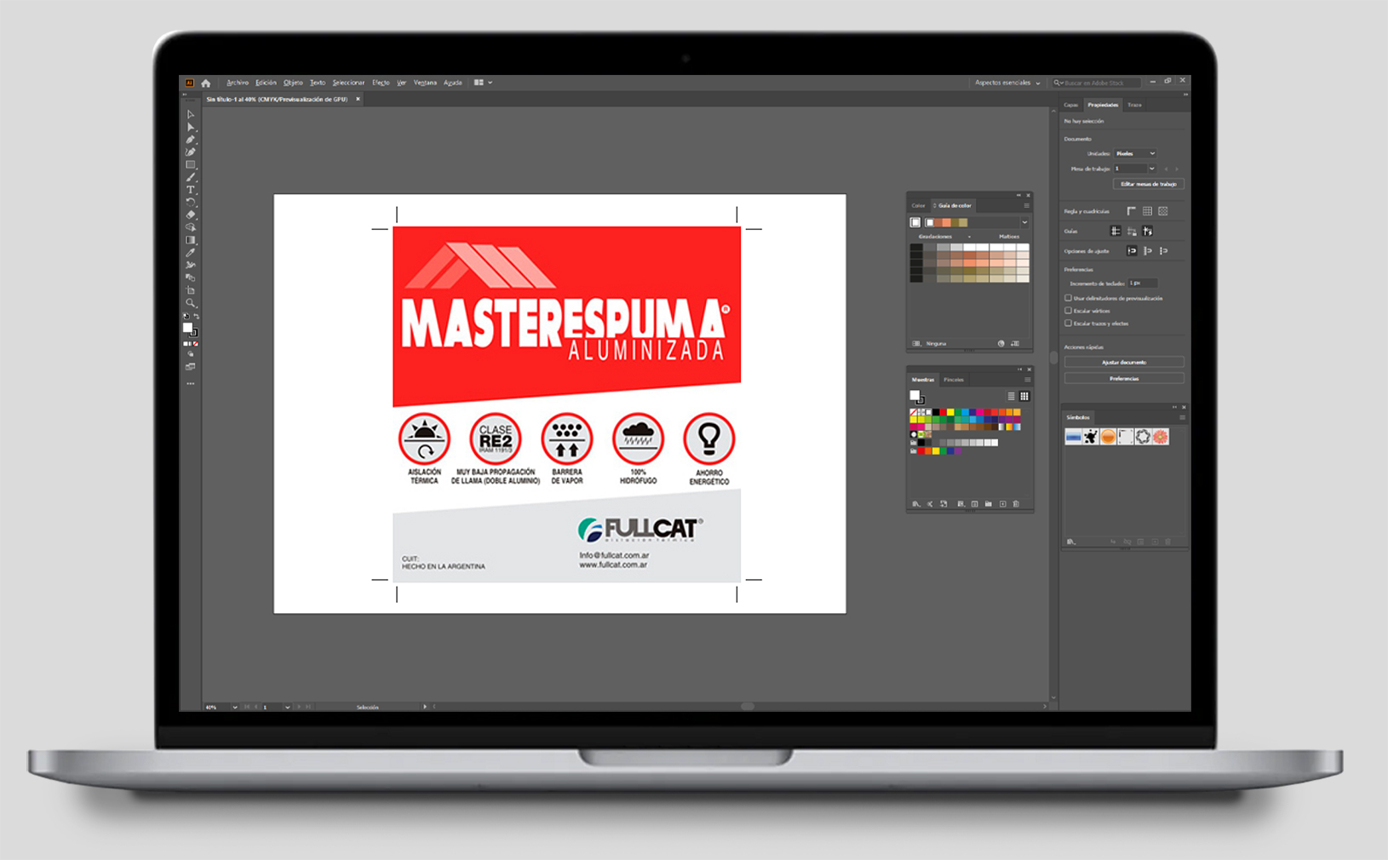Switch to the Capas tab

click(x=1070, y=105)
